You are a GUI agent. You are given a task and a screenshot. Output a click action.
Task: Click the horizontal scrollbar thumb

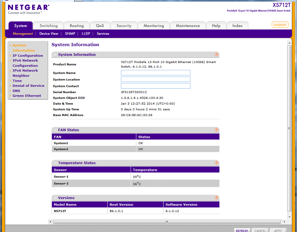(167, 222)
